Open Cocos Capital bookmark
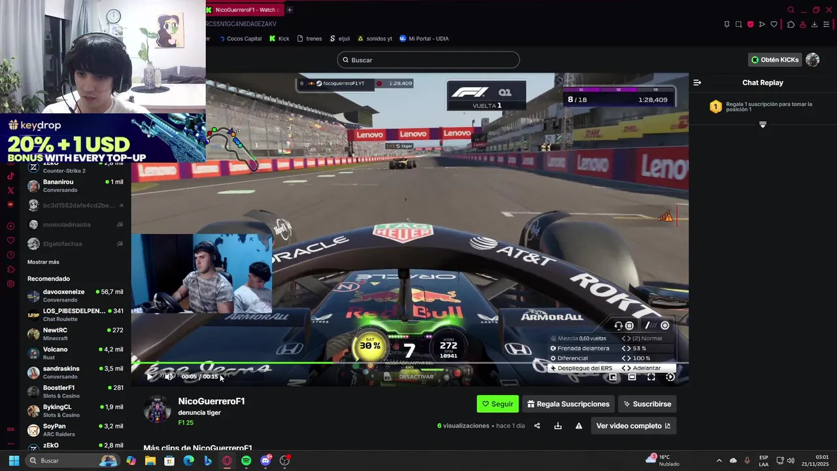The image size is (837, 471). pyautogui.click(x=240, y=39)
